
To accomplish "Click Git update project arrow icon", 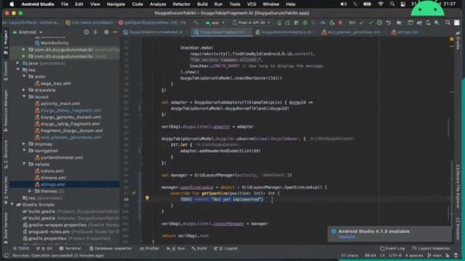I will (x=362, y=22).
